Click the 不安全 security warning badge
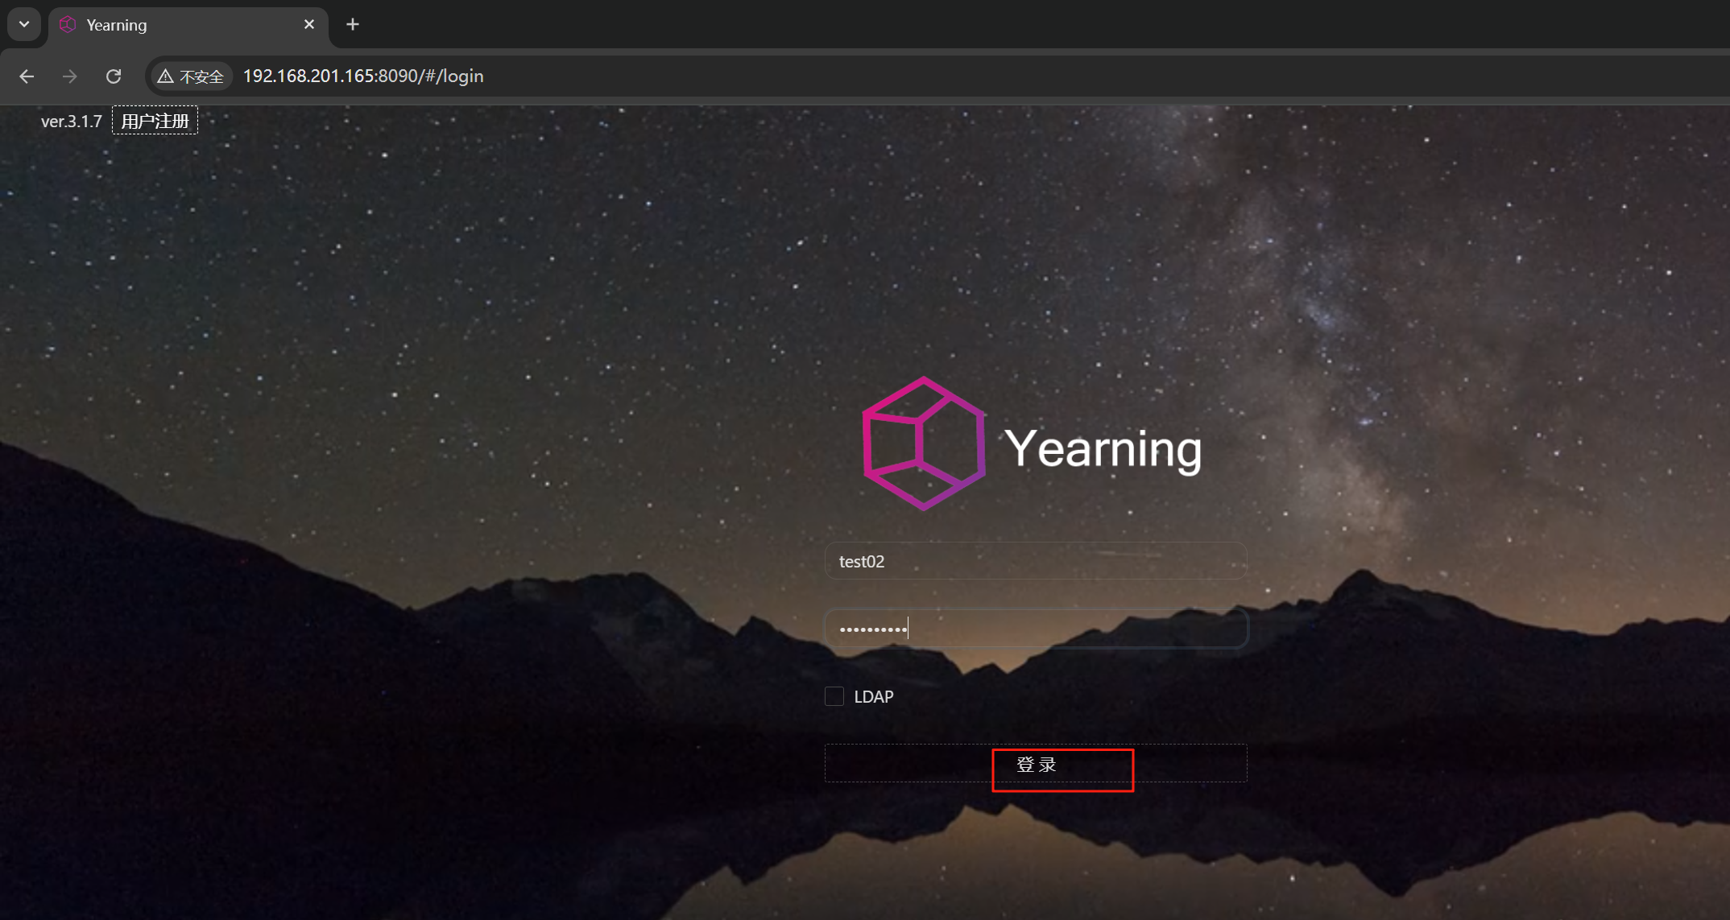Viewport: 1730px width, 920px height. point(191,76)
